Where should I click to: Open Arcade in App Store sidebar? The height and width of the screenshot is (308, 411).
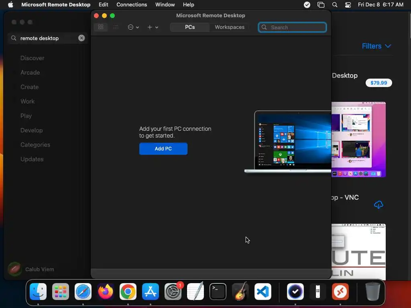pos(30,72)
